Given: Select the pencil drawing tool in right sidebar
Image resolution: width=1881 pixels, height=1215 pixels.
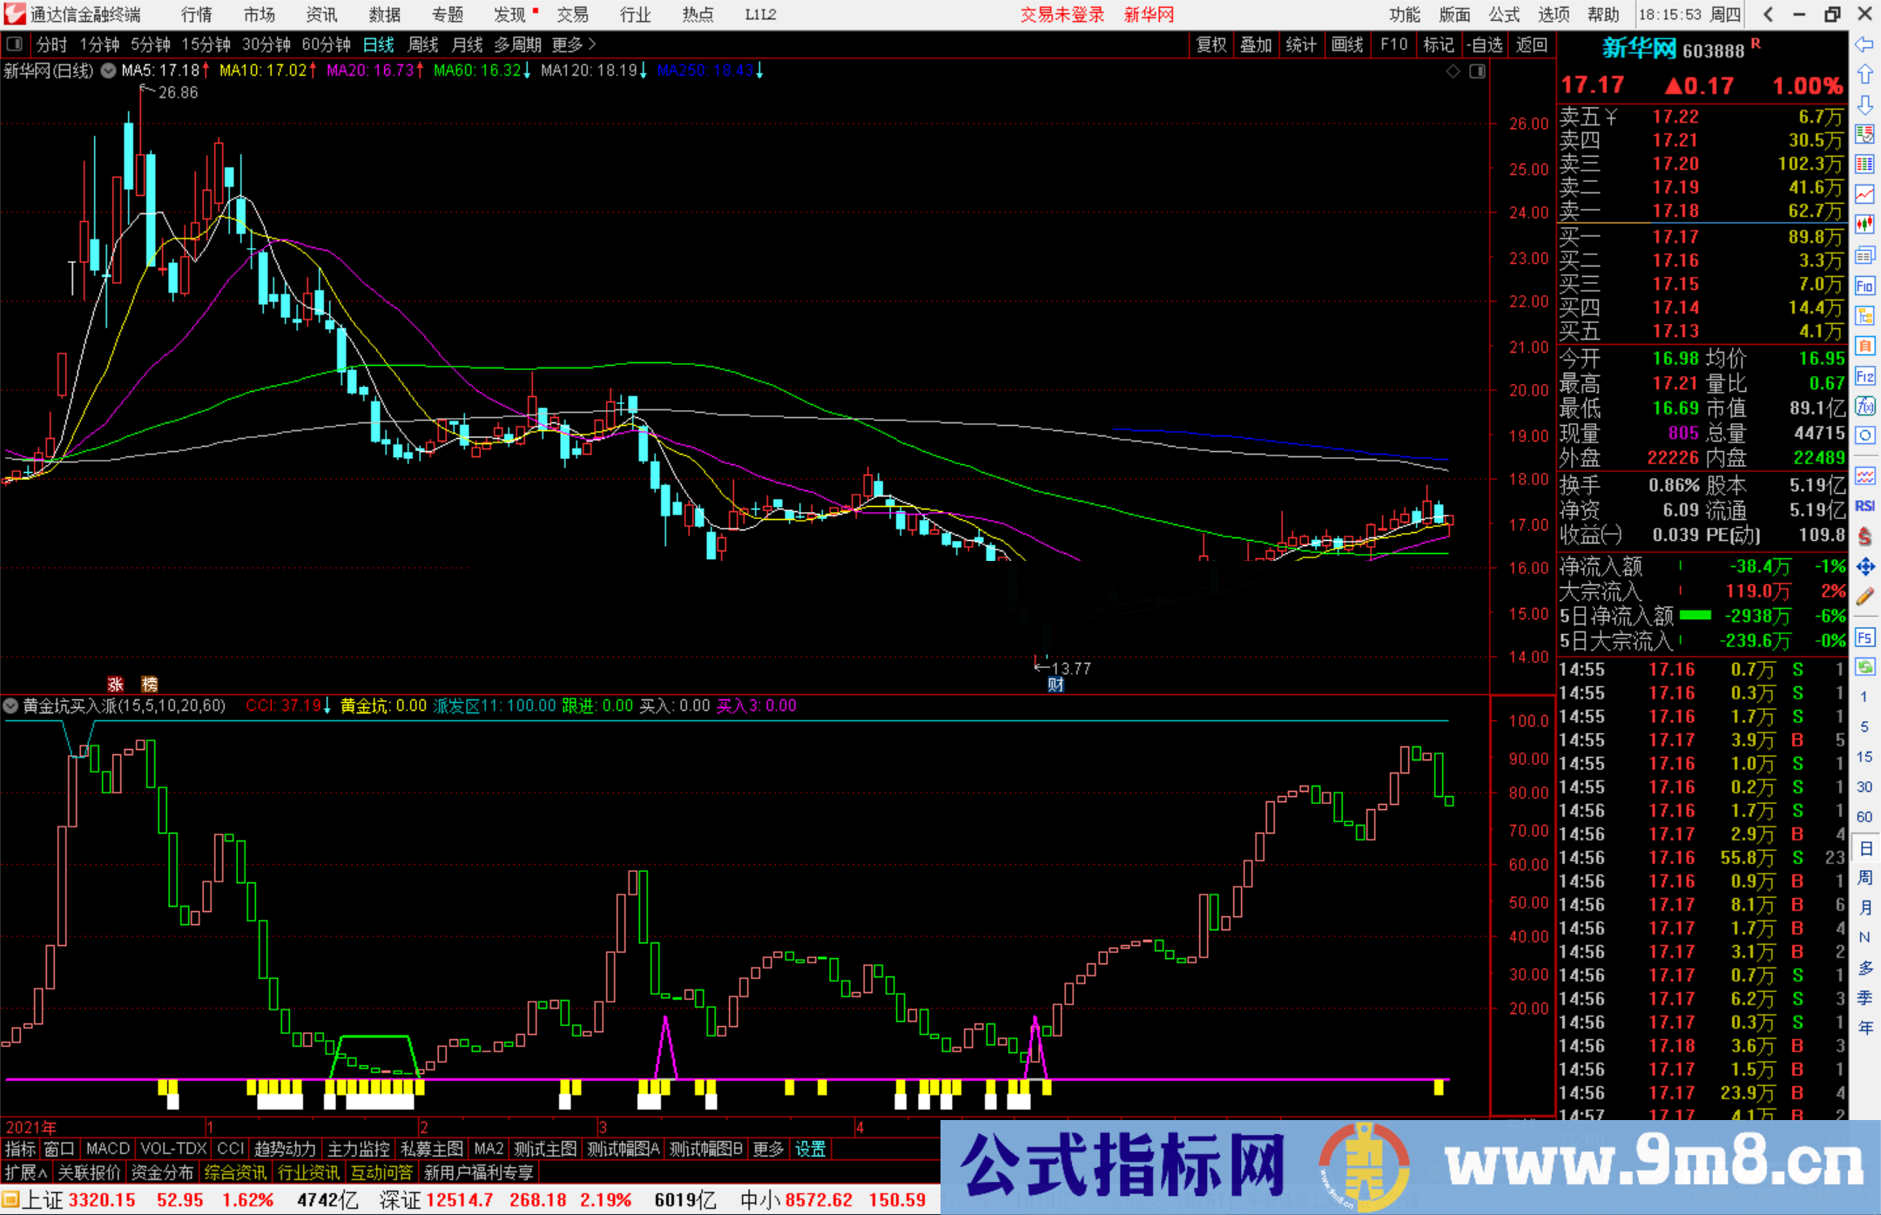Looking at the screenshot, I should tap(1866, 595).
